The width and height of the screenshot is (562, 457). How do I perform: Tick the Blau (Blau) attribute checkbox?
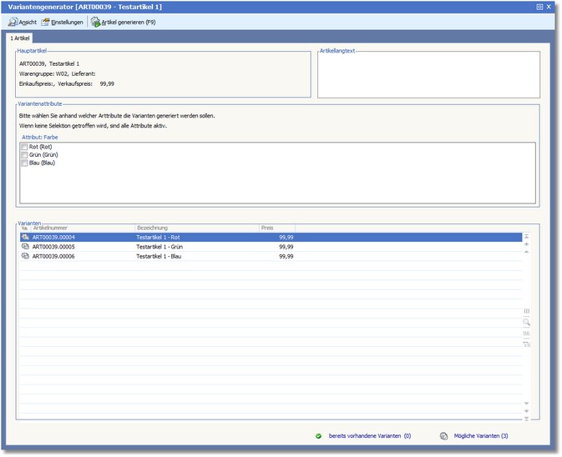[x=24, y=163]
